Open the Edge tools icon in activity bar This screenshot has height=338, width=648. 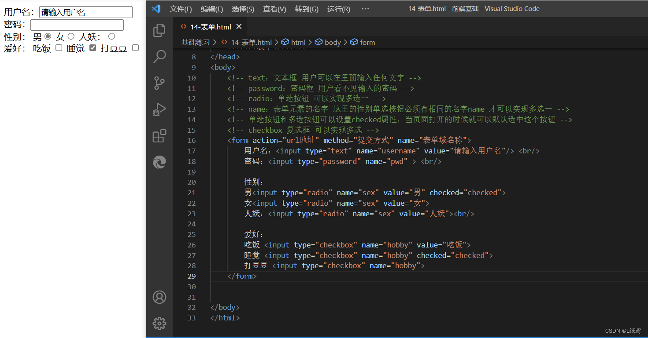[x=159, y=162]
